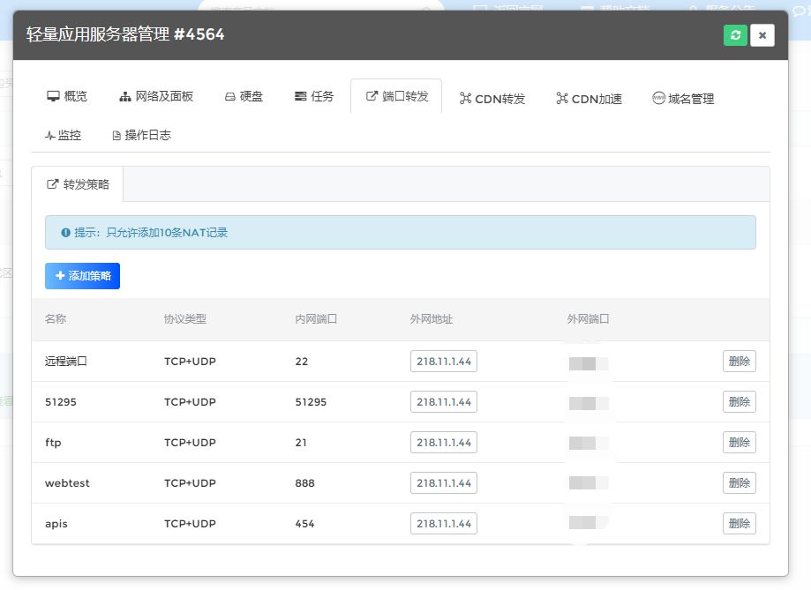Click the icon beside CDN转发
Screen dimensions: 811x590
(465, 98)
